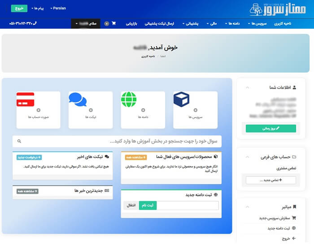
Task: Click ناحیه کاربری breadcrumb link
Action: [148, 56]
